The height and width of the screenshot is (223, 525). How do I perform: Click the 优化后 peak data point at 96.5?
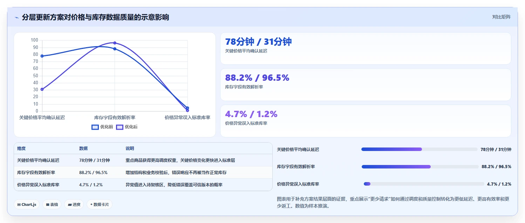[115, 43]
